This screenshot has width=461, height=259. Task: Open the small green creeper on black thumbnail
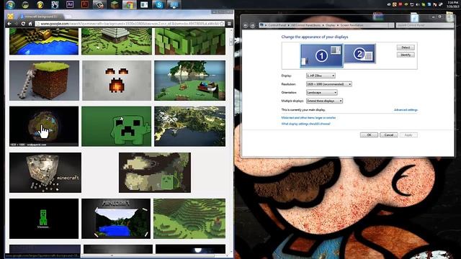44,219
